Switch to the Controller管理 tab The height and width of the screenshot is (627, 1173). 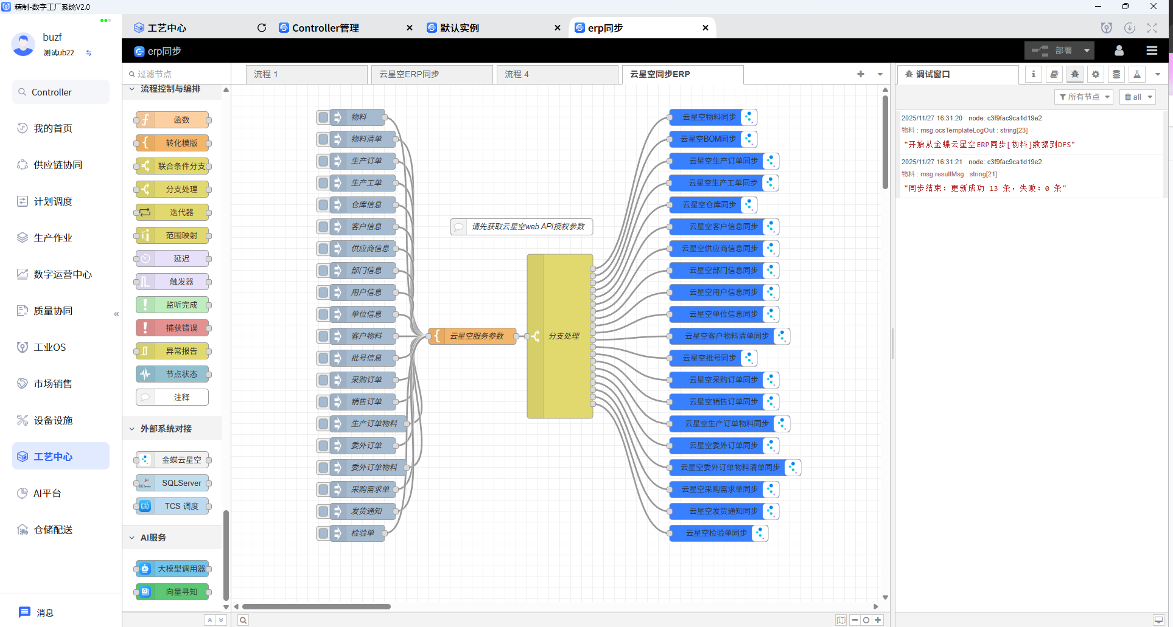click(x=326, y=28)
